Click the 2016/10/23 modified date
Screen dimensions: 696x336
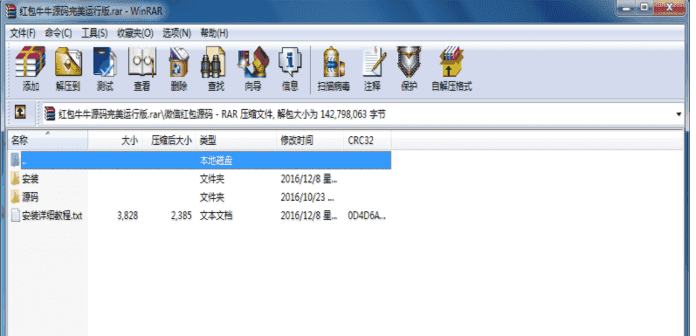[x=307, y=196]
